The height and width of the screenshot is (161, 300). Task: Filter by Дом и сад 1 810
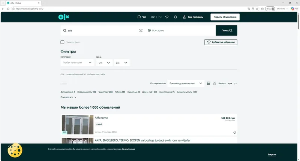click(x=149, y=92)
